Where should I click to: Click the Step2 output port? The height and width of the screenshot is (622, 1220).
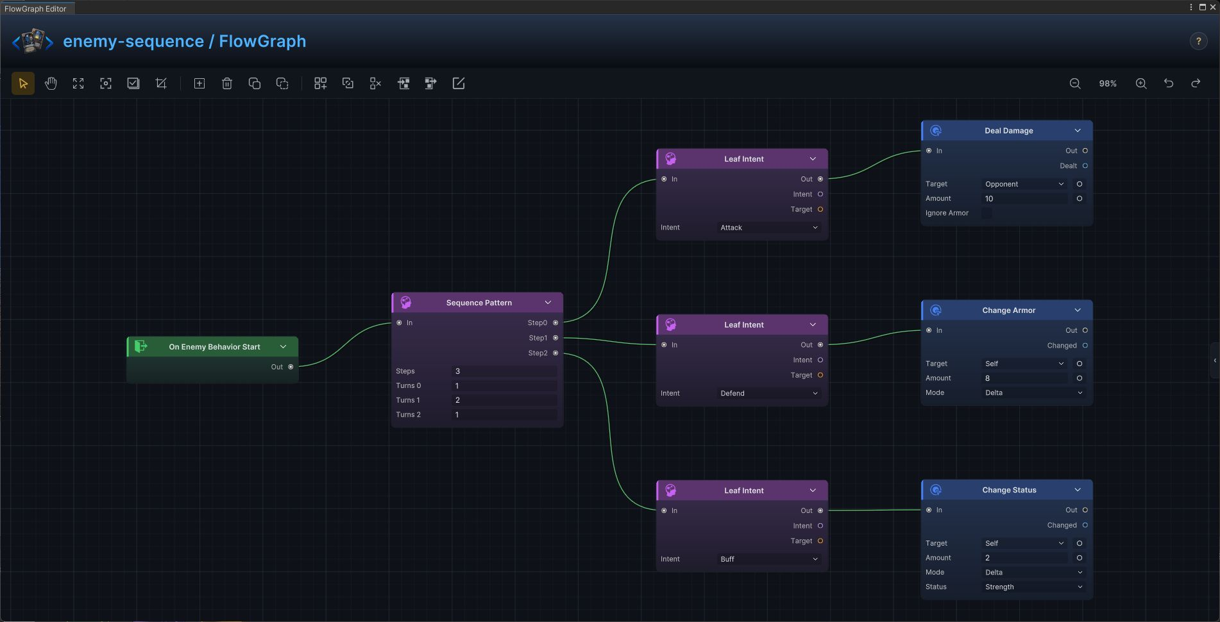[555, 353]
